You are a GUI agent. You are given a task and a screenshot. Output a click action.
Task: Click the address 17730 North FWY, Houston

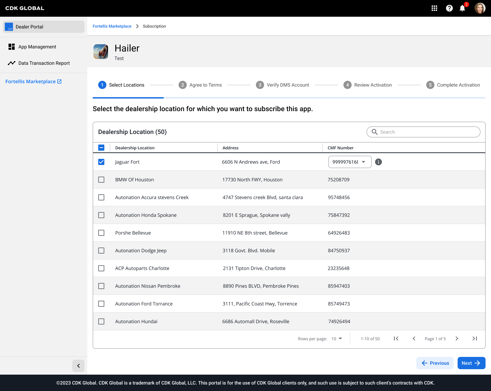click(x=252, y=180)
